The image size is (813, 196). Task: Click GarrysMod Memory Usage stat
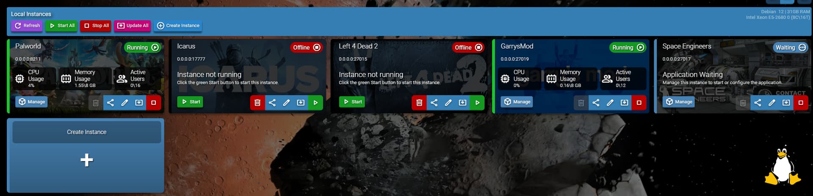[570, 79]
